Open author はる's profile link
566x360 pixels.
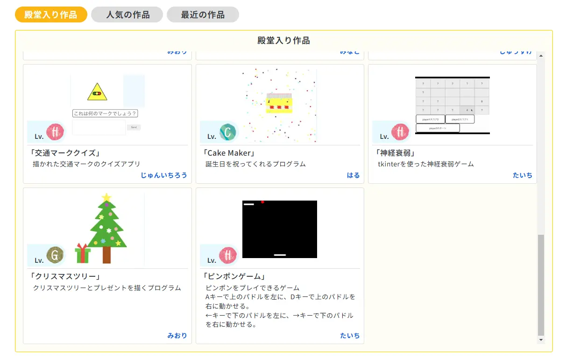pos(353,175)
